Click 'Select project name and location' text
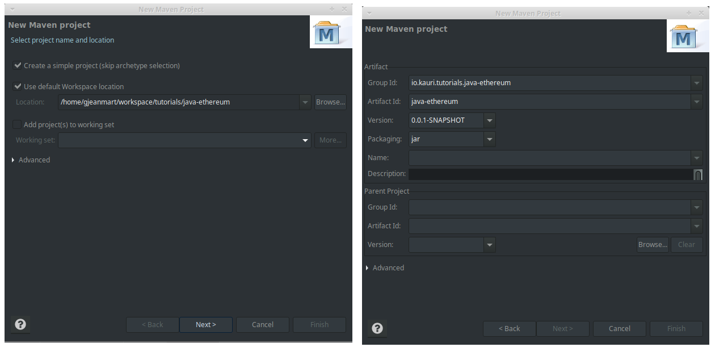 point(62,40)
